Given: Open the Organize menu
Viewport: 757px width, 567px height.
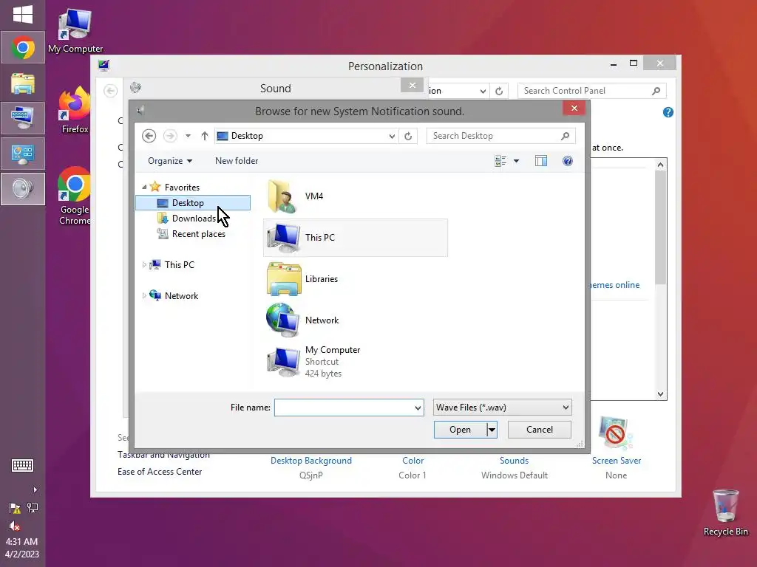Looking at the screenshot, I should point(170,161).
